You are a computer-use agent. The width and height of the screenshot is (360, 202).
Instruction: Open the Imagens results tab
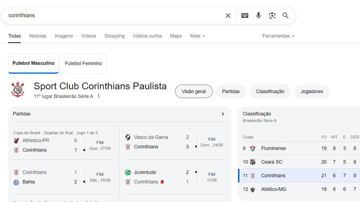[64, 36]
